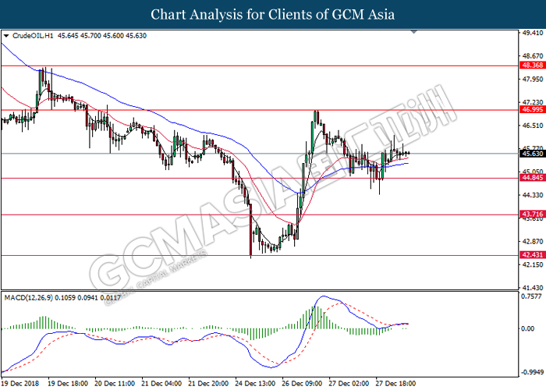The width and height of the screenshot is (546, 390).
Task: Click the dropdown triangle beside CrudeOIL,H1
Action: pos(7,36)
